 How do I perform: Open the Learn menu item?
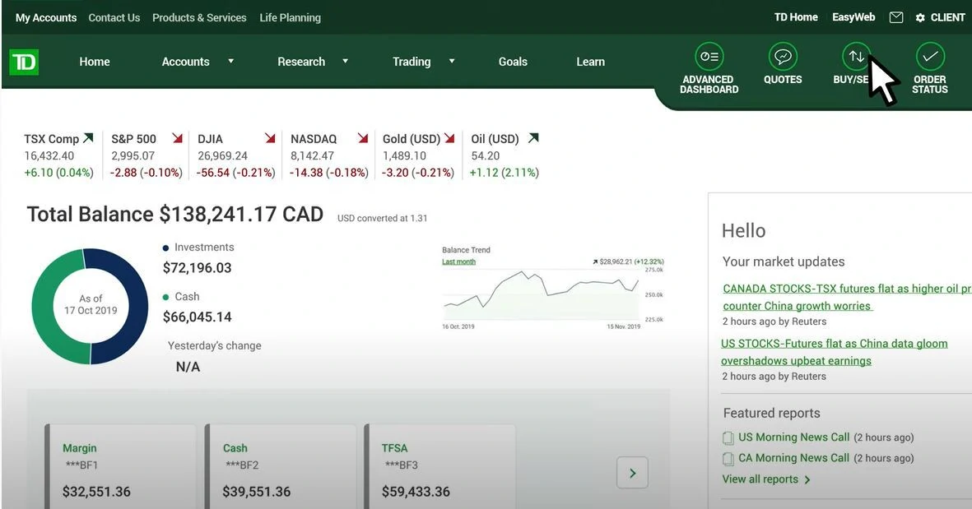590,62
